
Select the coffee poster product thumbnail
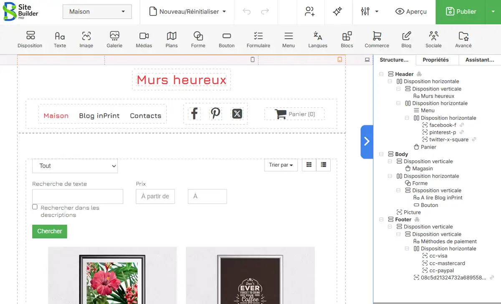point(250,276)
